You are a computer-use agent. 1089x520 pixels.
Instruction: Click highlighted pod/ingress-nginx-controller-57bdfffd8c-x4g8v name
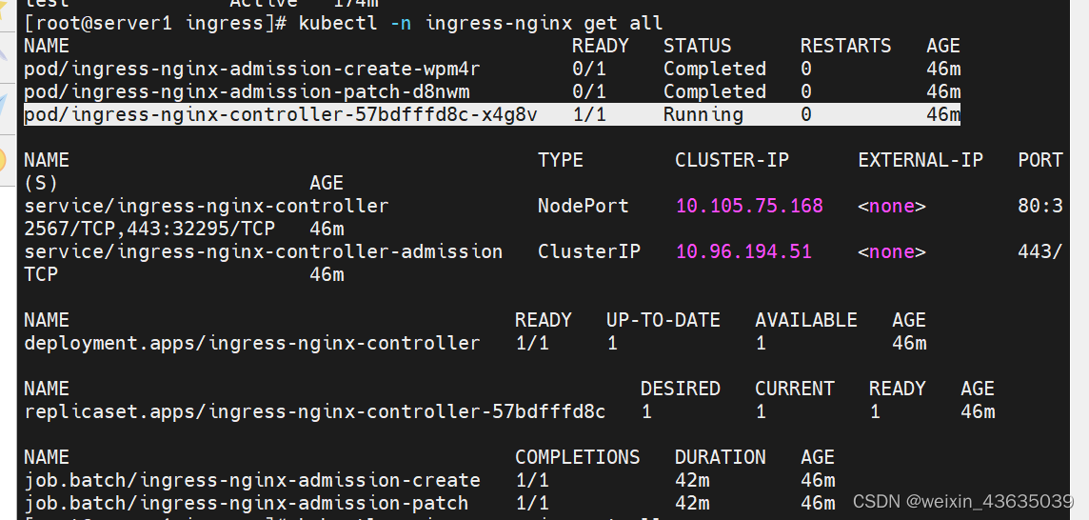[x=281, y=114]
